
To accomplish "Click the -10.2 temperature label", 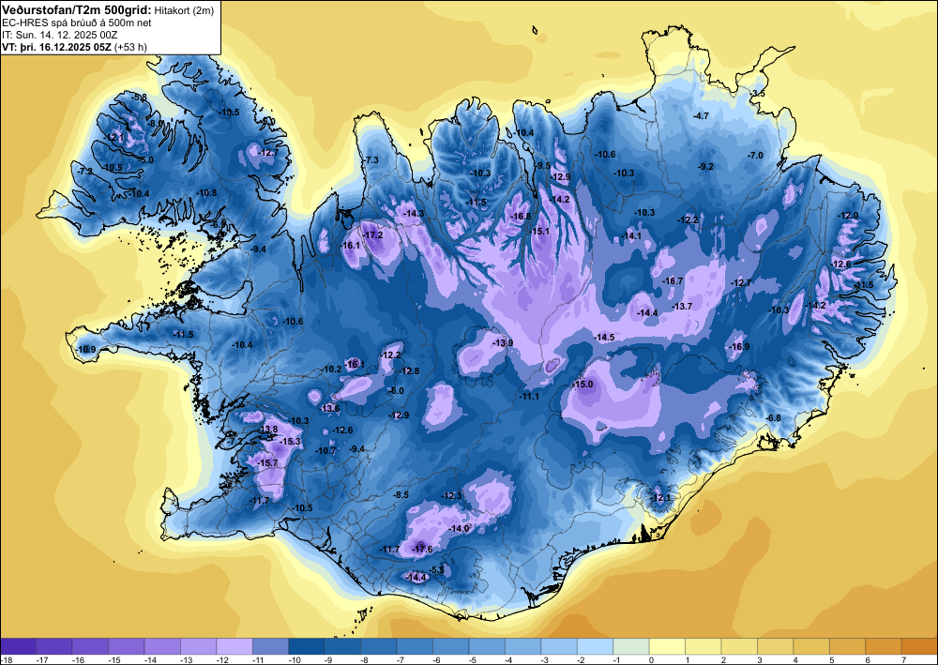I will [x=331, y=369].
